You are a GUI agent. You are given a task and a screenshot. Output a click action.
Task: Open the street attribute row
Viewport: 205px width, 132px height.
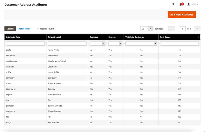(x=102, y=83)
